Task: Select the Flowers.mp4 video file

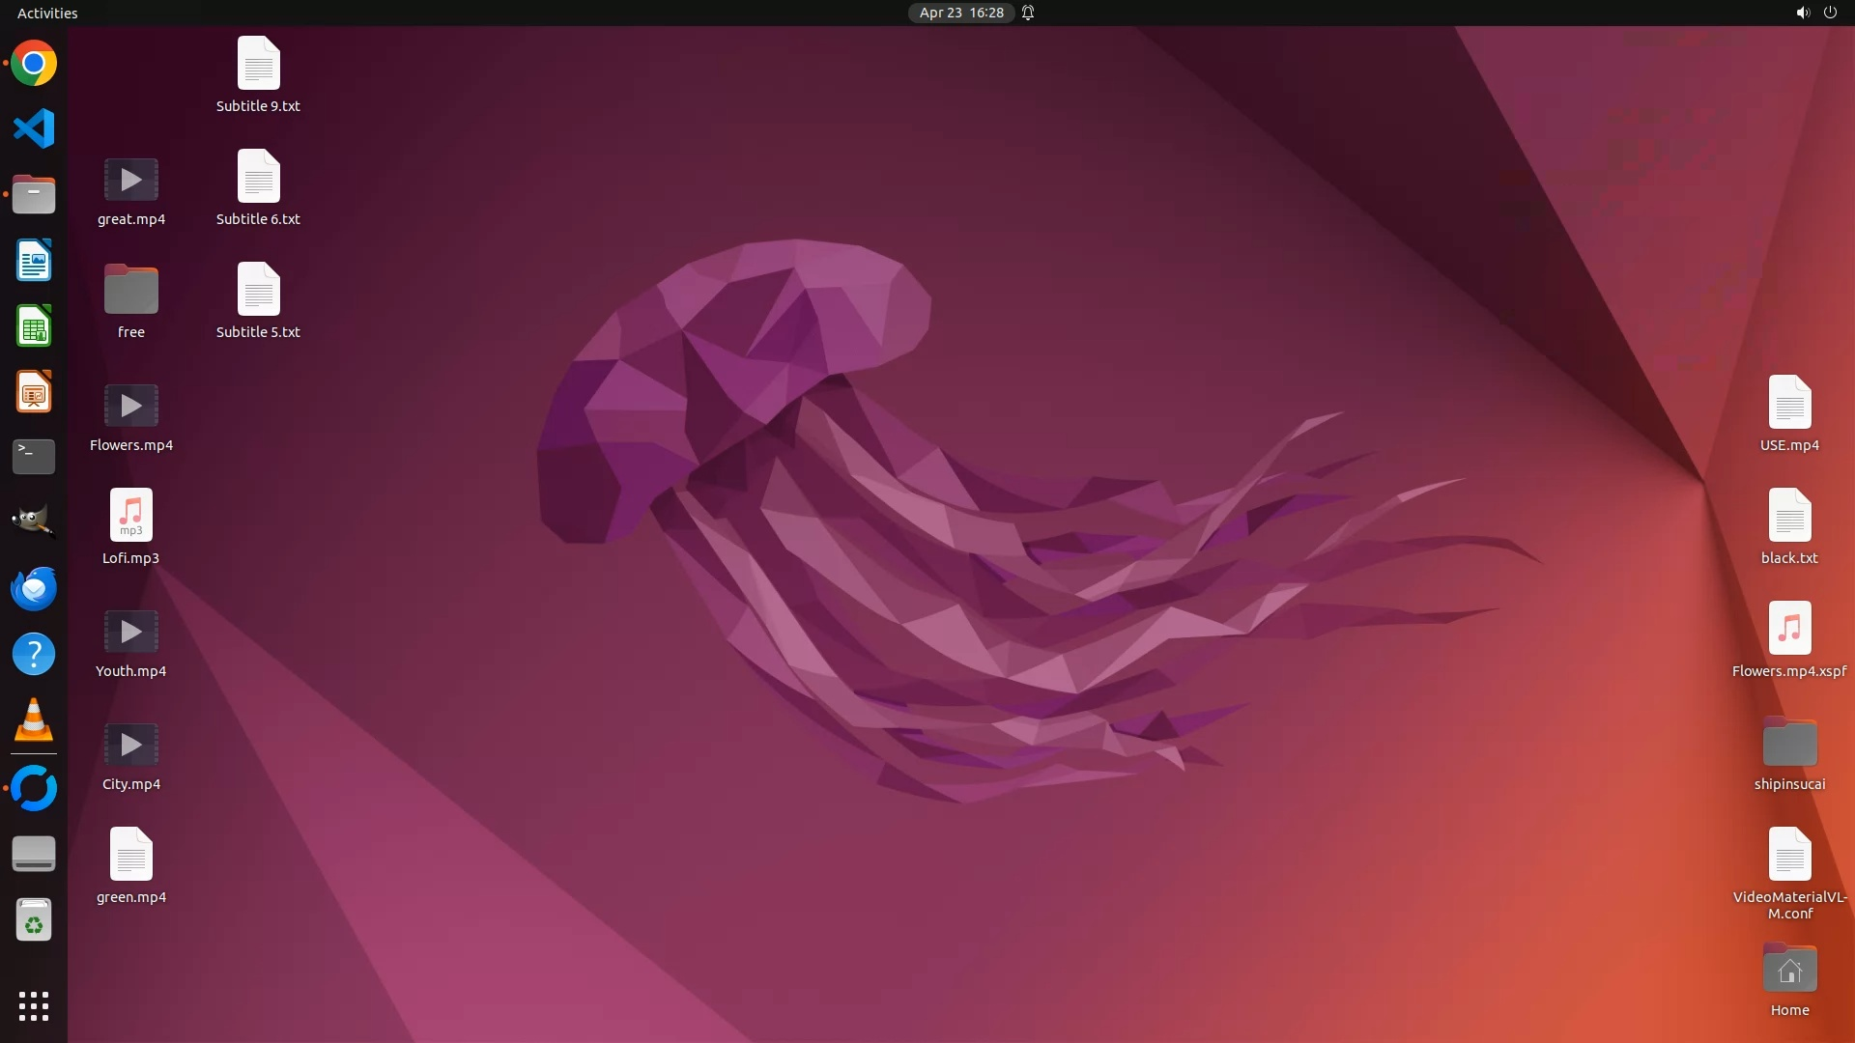Action: point(131,407)
